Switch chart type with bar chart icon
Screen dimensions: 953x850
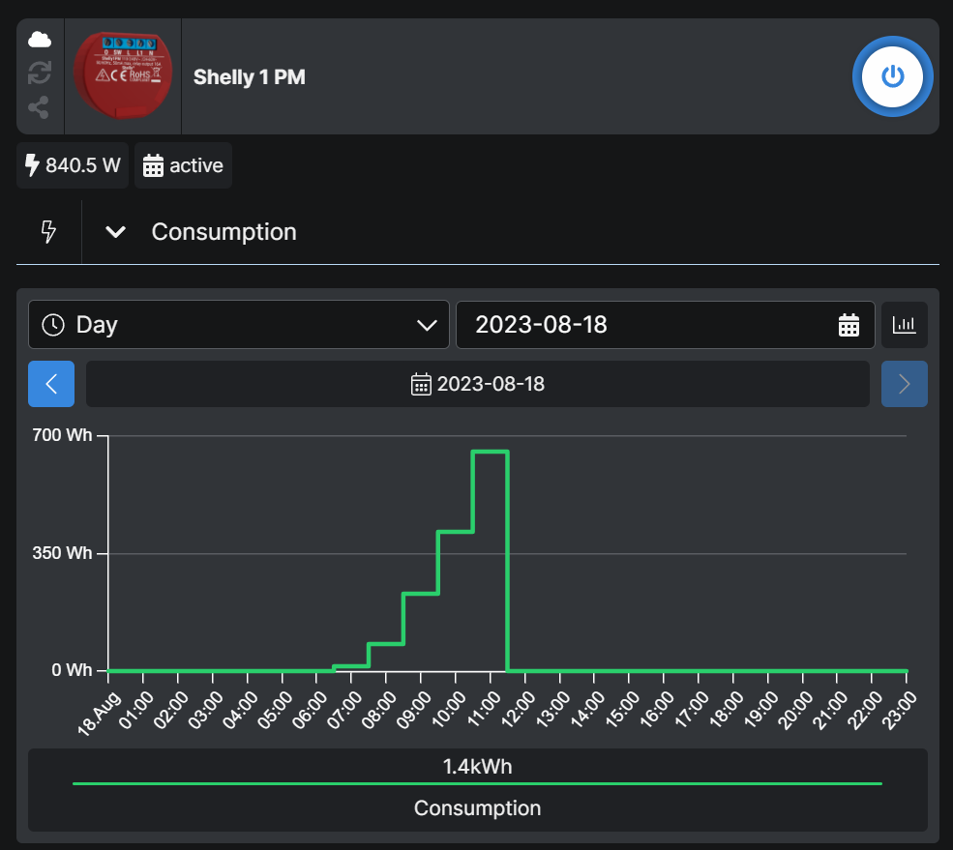pos(904,325)
